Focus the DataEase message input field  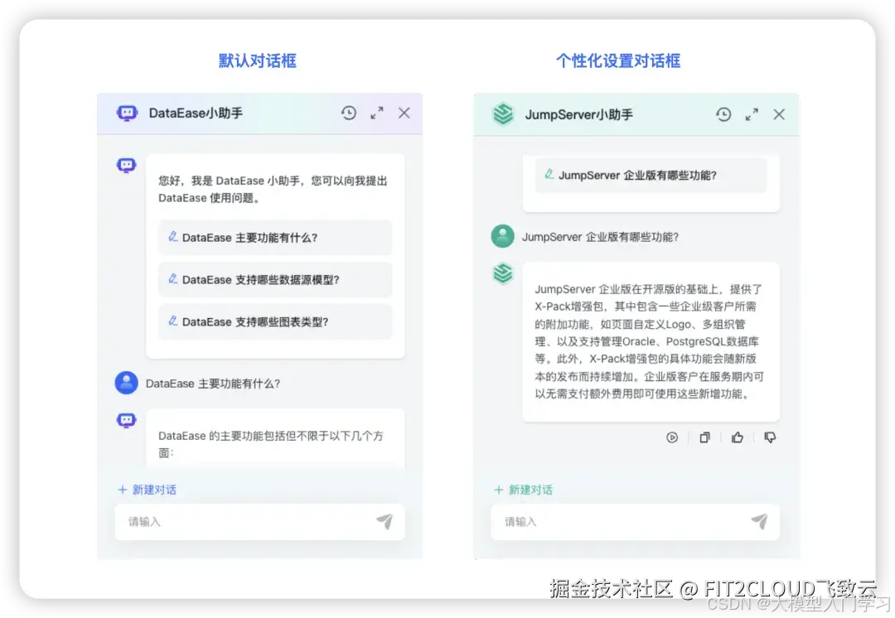[x=259, y=522]
